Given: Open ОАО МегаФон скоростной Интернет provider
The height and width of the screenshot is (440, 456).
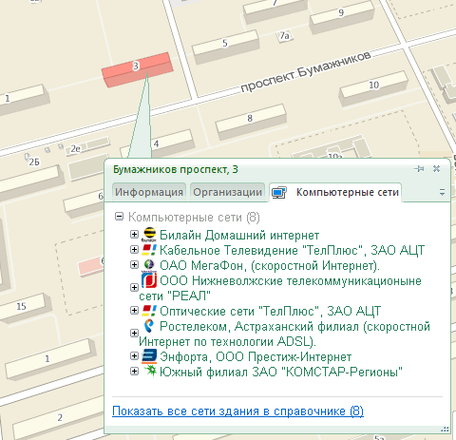Looking at the screenshot, I should [x=270, y=265].
